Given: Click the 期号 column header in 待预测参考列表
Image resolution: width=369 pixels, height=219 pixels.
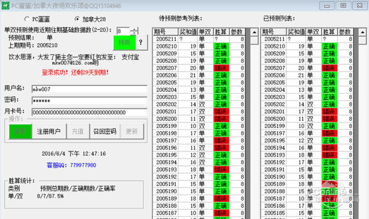Looking at the screenshot, I should (165, 32).
